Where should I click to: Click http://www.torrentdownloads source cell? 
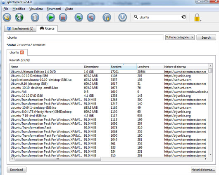[x=186, y=92]
